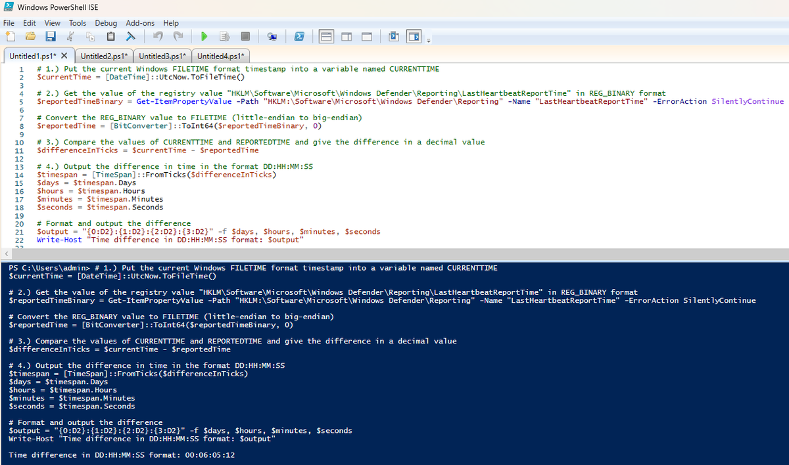The image size is (789, 465).
Task: Open the Add-ons menu
Action: (140, 23)
